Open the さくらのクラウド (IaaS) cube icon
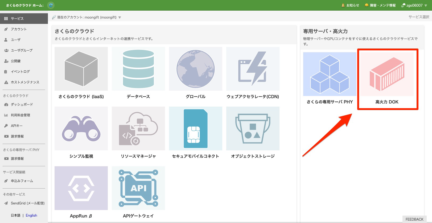Image resolution: width=432 pixels, height=223 pixels. tap(81, 69)
